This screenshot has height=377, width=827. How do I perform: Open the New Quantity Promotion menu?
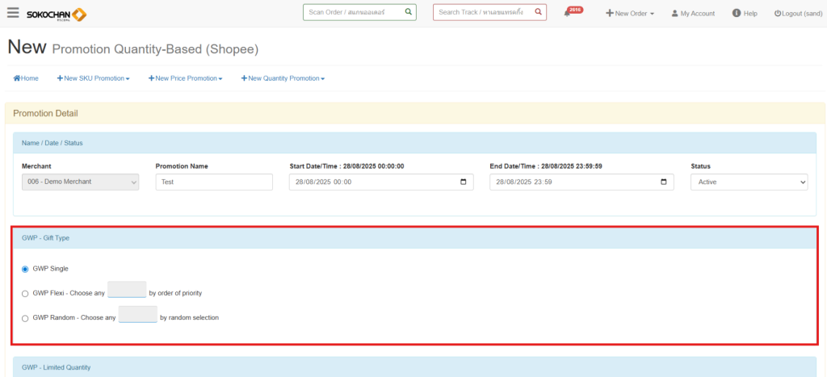283,78
